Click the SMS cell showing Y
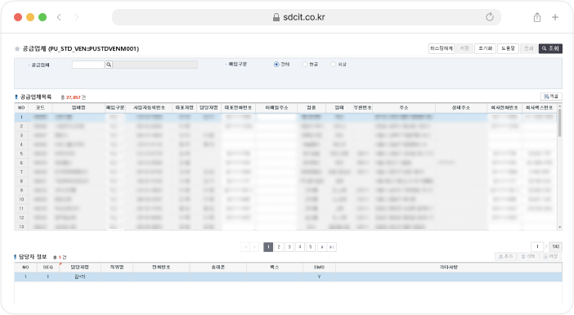Image resolution: width=574 pixels, height=315 pixels. pos(319,277)
